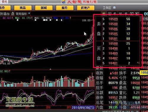Click the 委托 button at top left
Image resolution: width=148 pixels, height=112 pixels.
pos(4,1)
